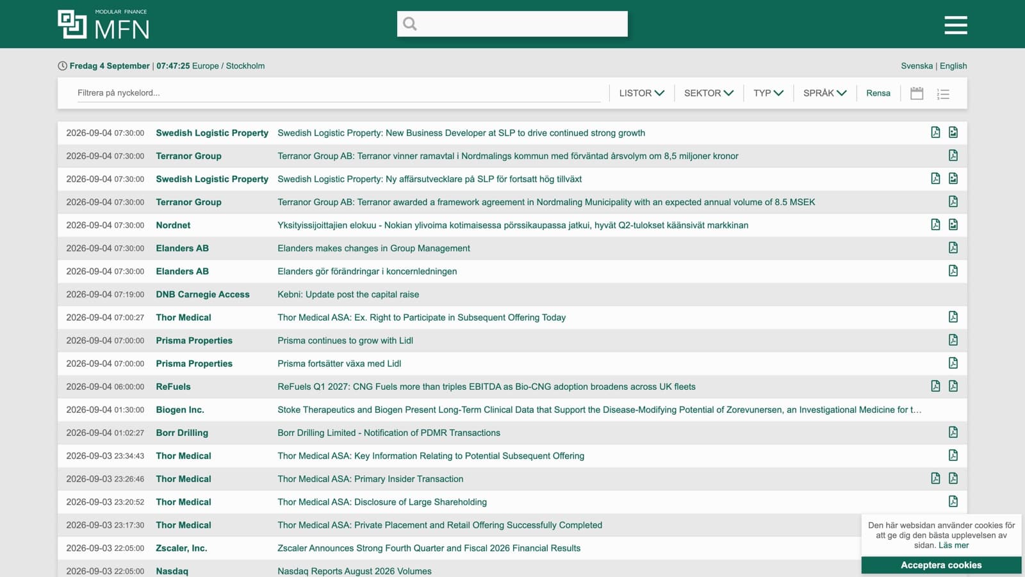
Task: Switch language to Svenska
Action: pos(917,66)
